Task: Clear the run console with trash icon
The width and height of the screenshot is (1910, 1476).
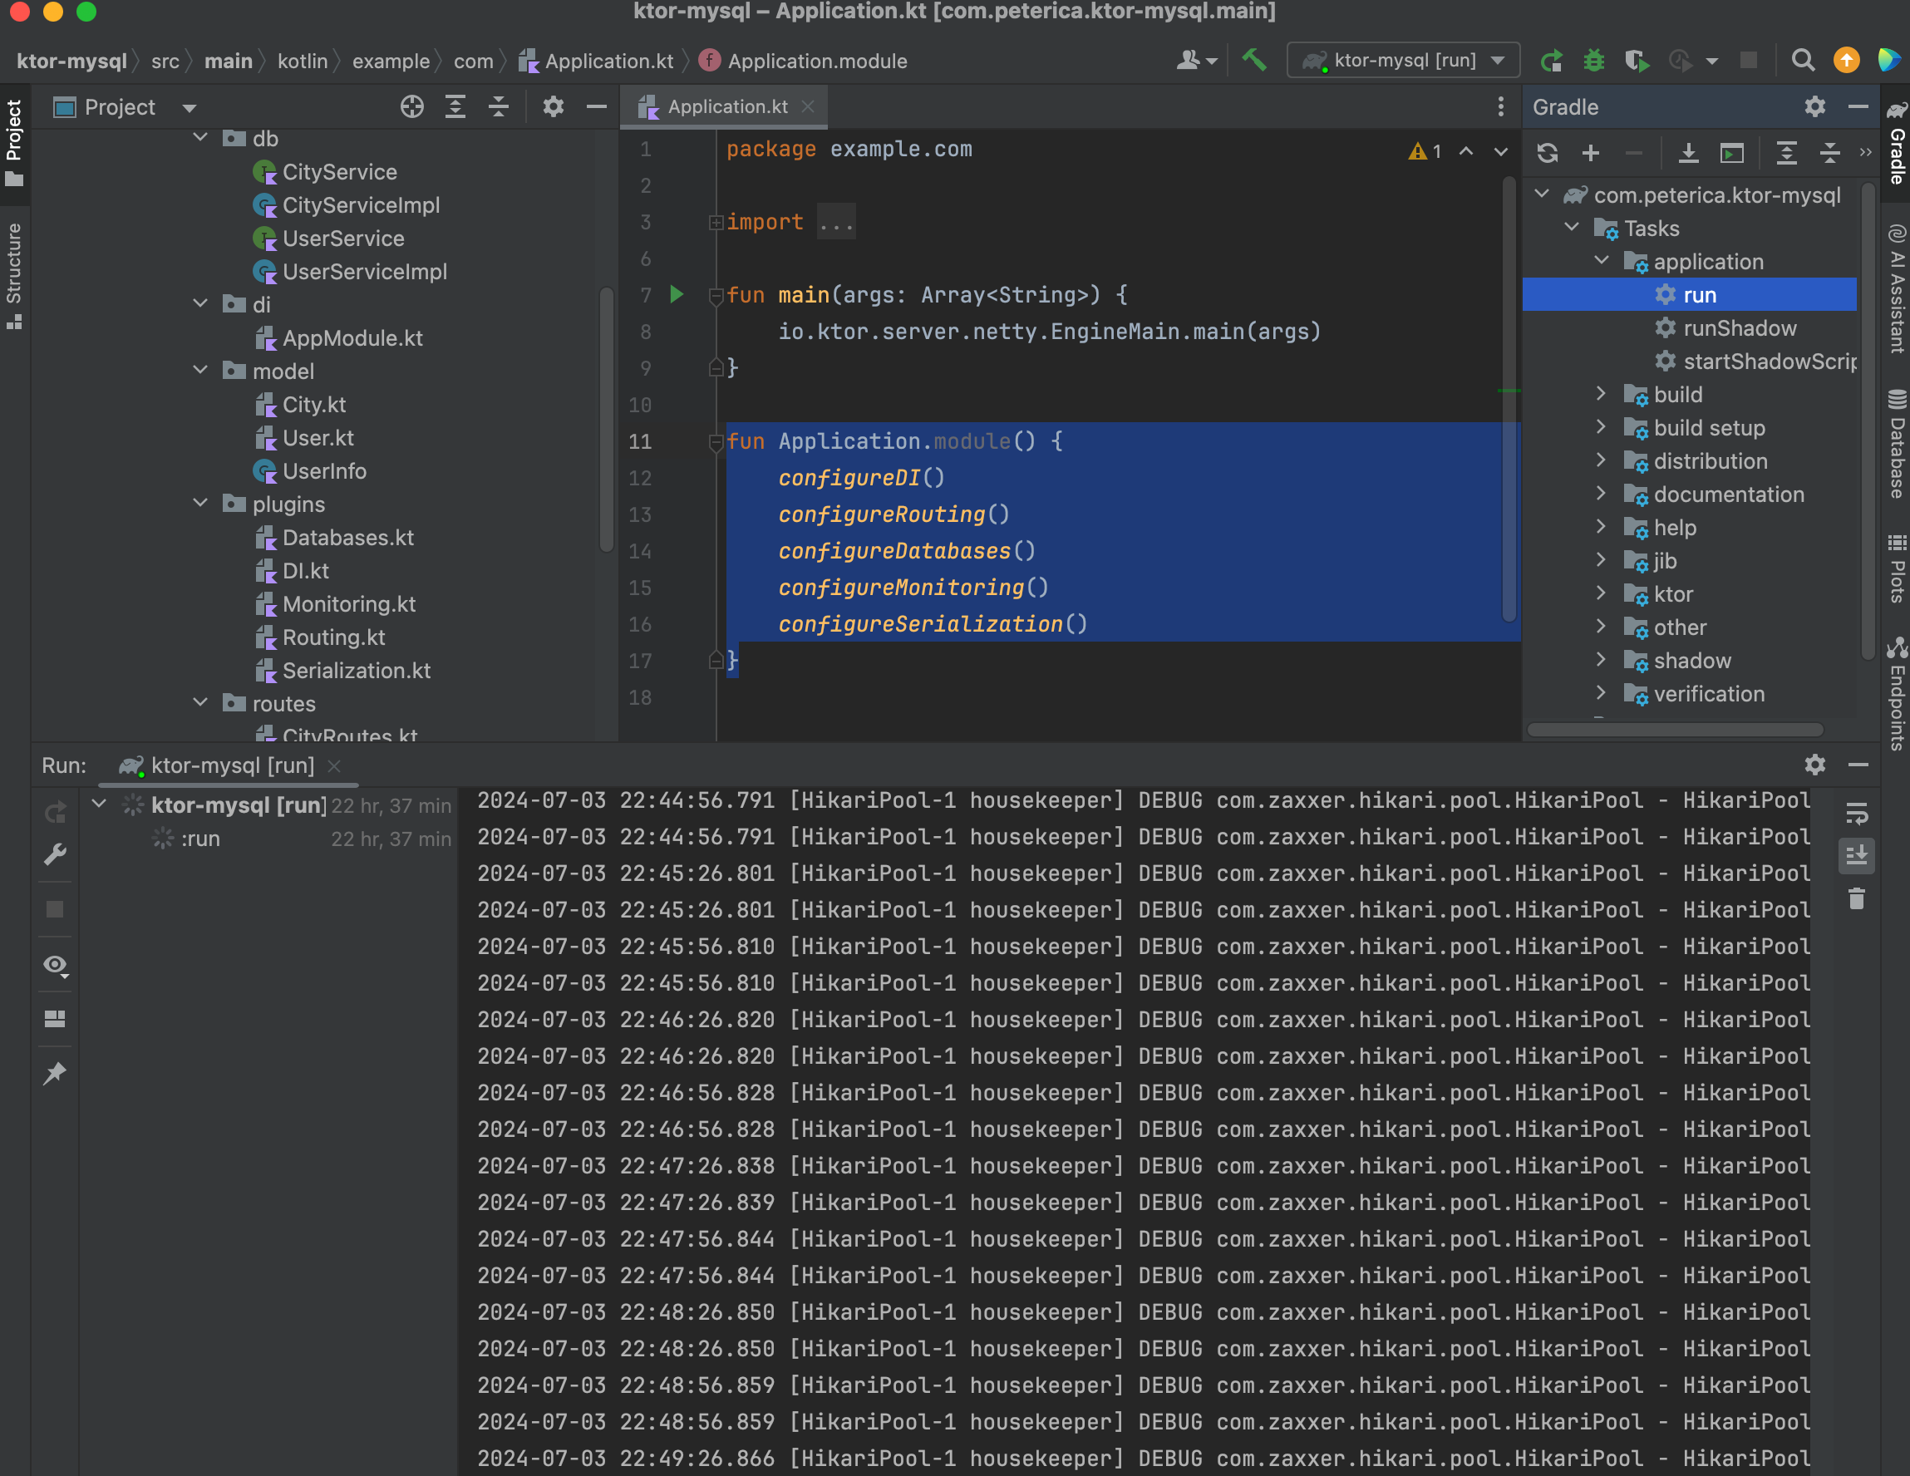Action: pyautogui.click(x=1856, y=899)
